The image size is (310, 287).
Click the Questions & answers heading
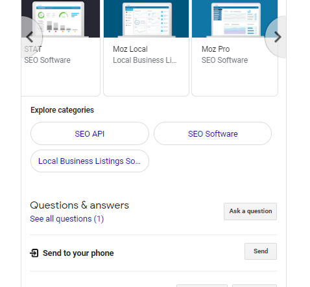tap(79, 205)
